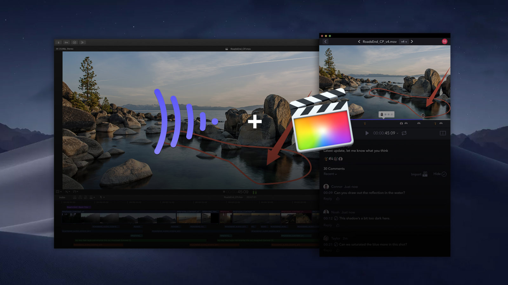Open the Recent comment sort dropdown

coord(330,174)
